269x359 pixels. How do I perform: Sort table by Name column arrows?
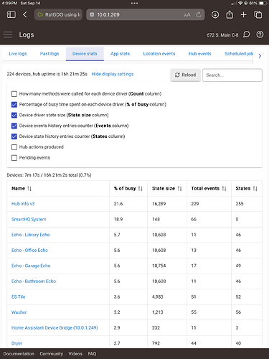point(29,189)
